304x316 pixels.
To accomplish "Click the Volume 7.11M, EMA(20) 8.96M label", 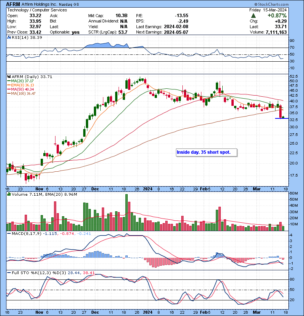I will (44, 195).
